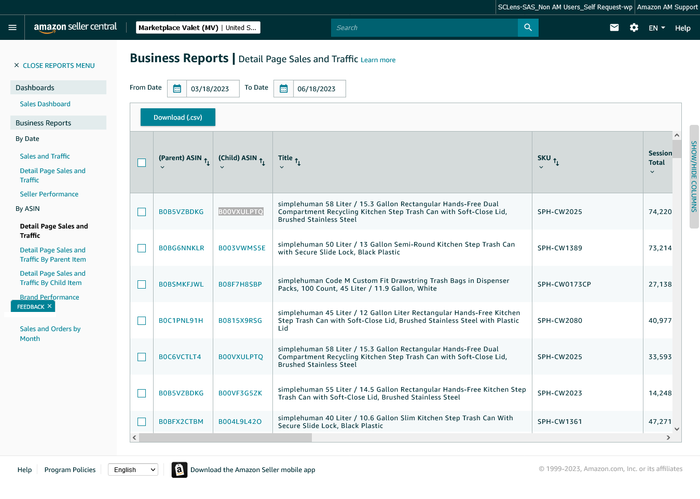Open Sales and Orders by Month
This screenshot has width=700, height=499.
click(50, 334)
